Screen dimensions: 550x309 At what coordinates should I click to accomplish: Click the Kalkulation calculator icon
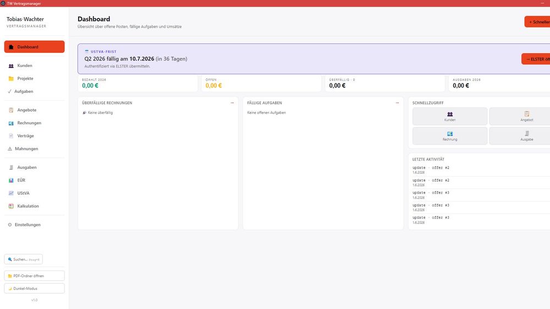pyautogui.click(x=11, y=206)
